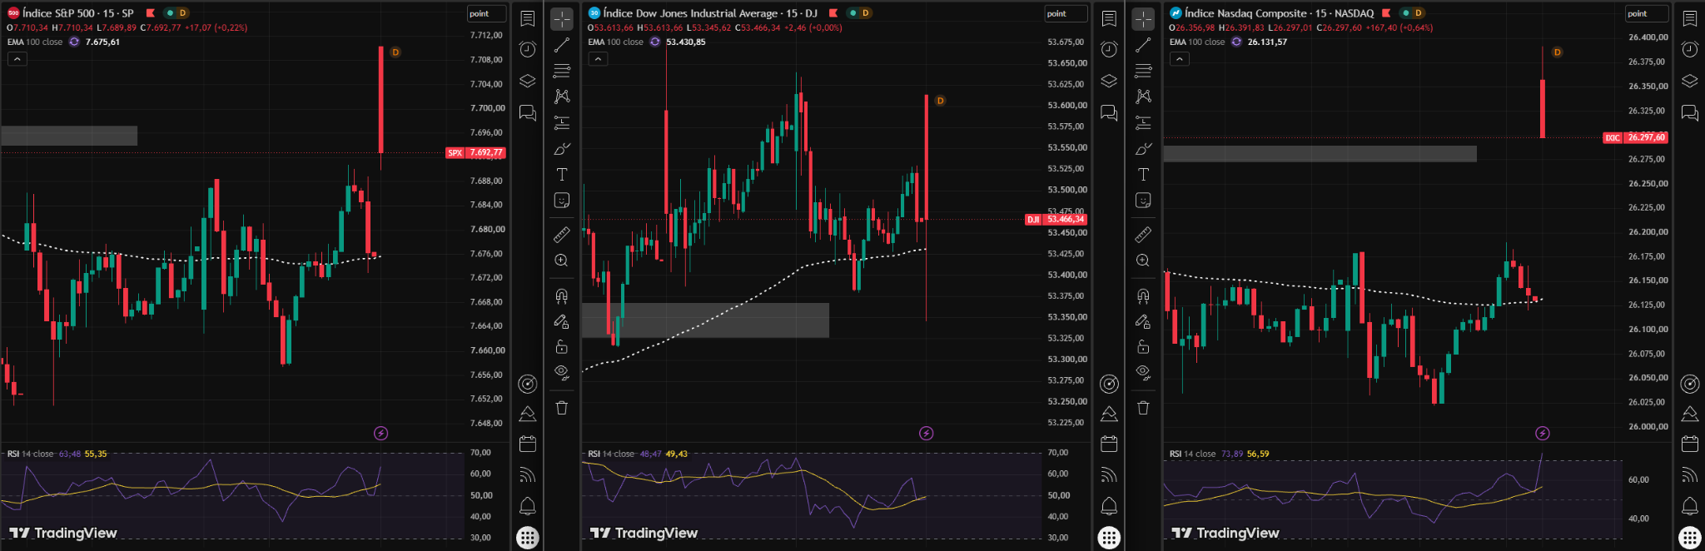Screen dimensions: 1705x551
Task: Open forecasting position tools beside Dow Jones chart
Action: [x=562, y=123]
